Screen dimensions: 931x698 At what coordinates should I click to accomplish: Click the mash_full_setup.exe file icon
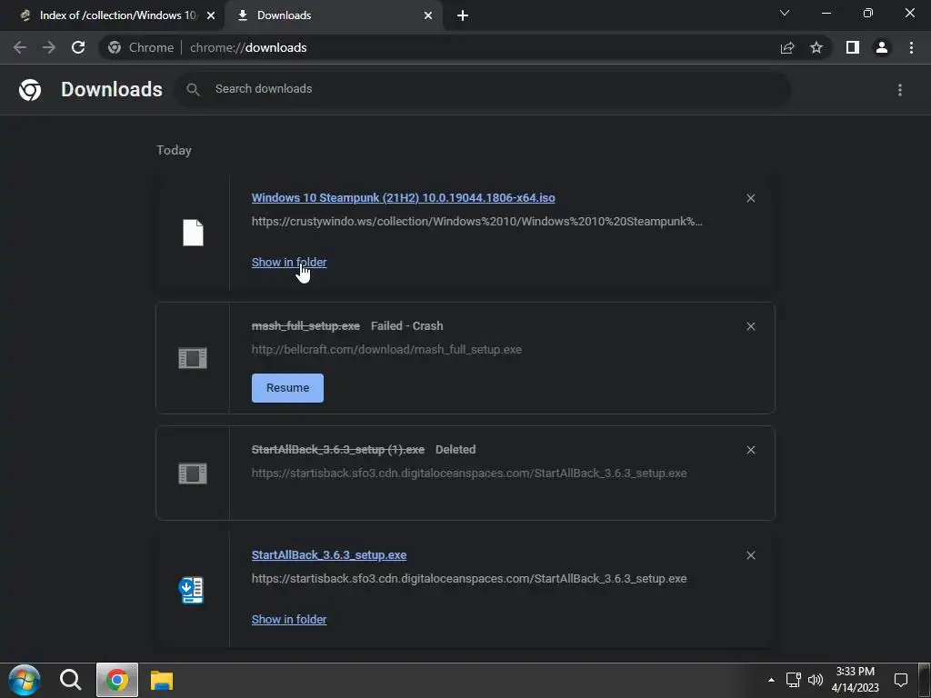(193, 358)
